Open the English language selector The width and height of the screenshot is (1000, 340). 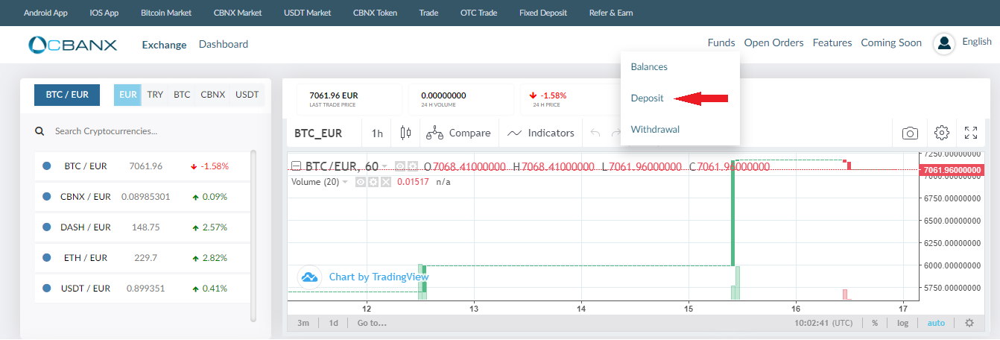977,42
